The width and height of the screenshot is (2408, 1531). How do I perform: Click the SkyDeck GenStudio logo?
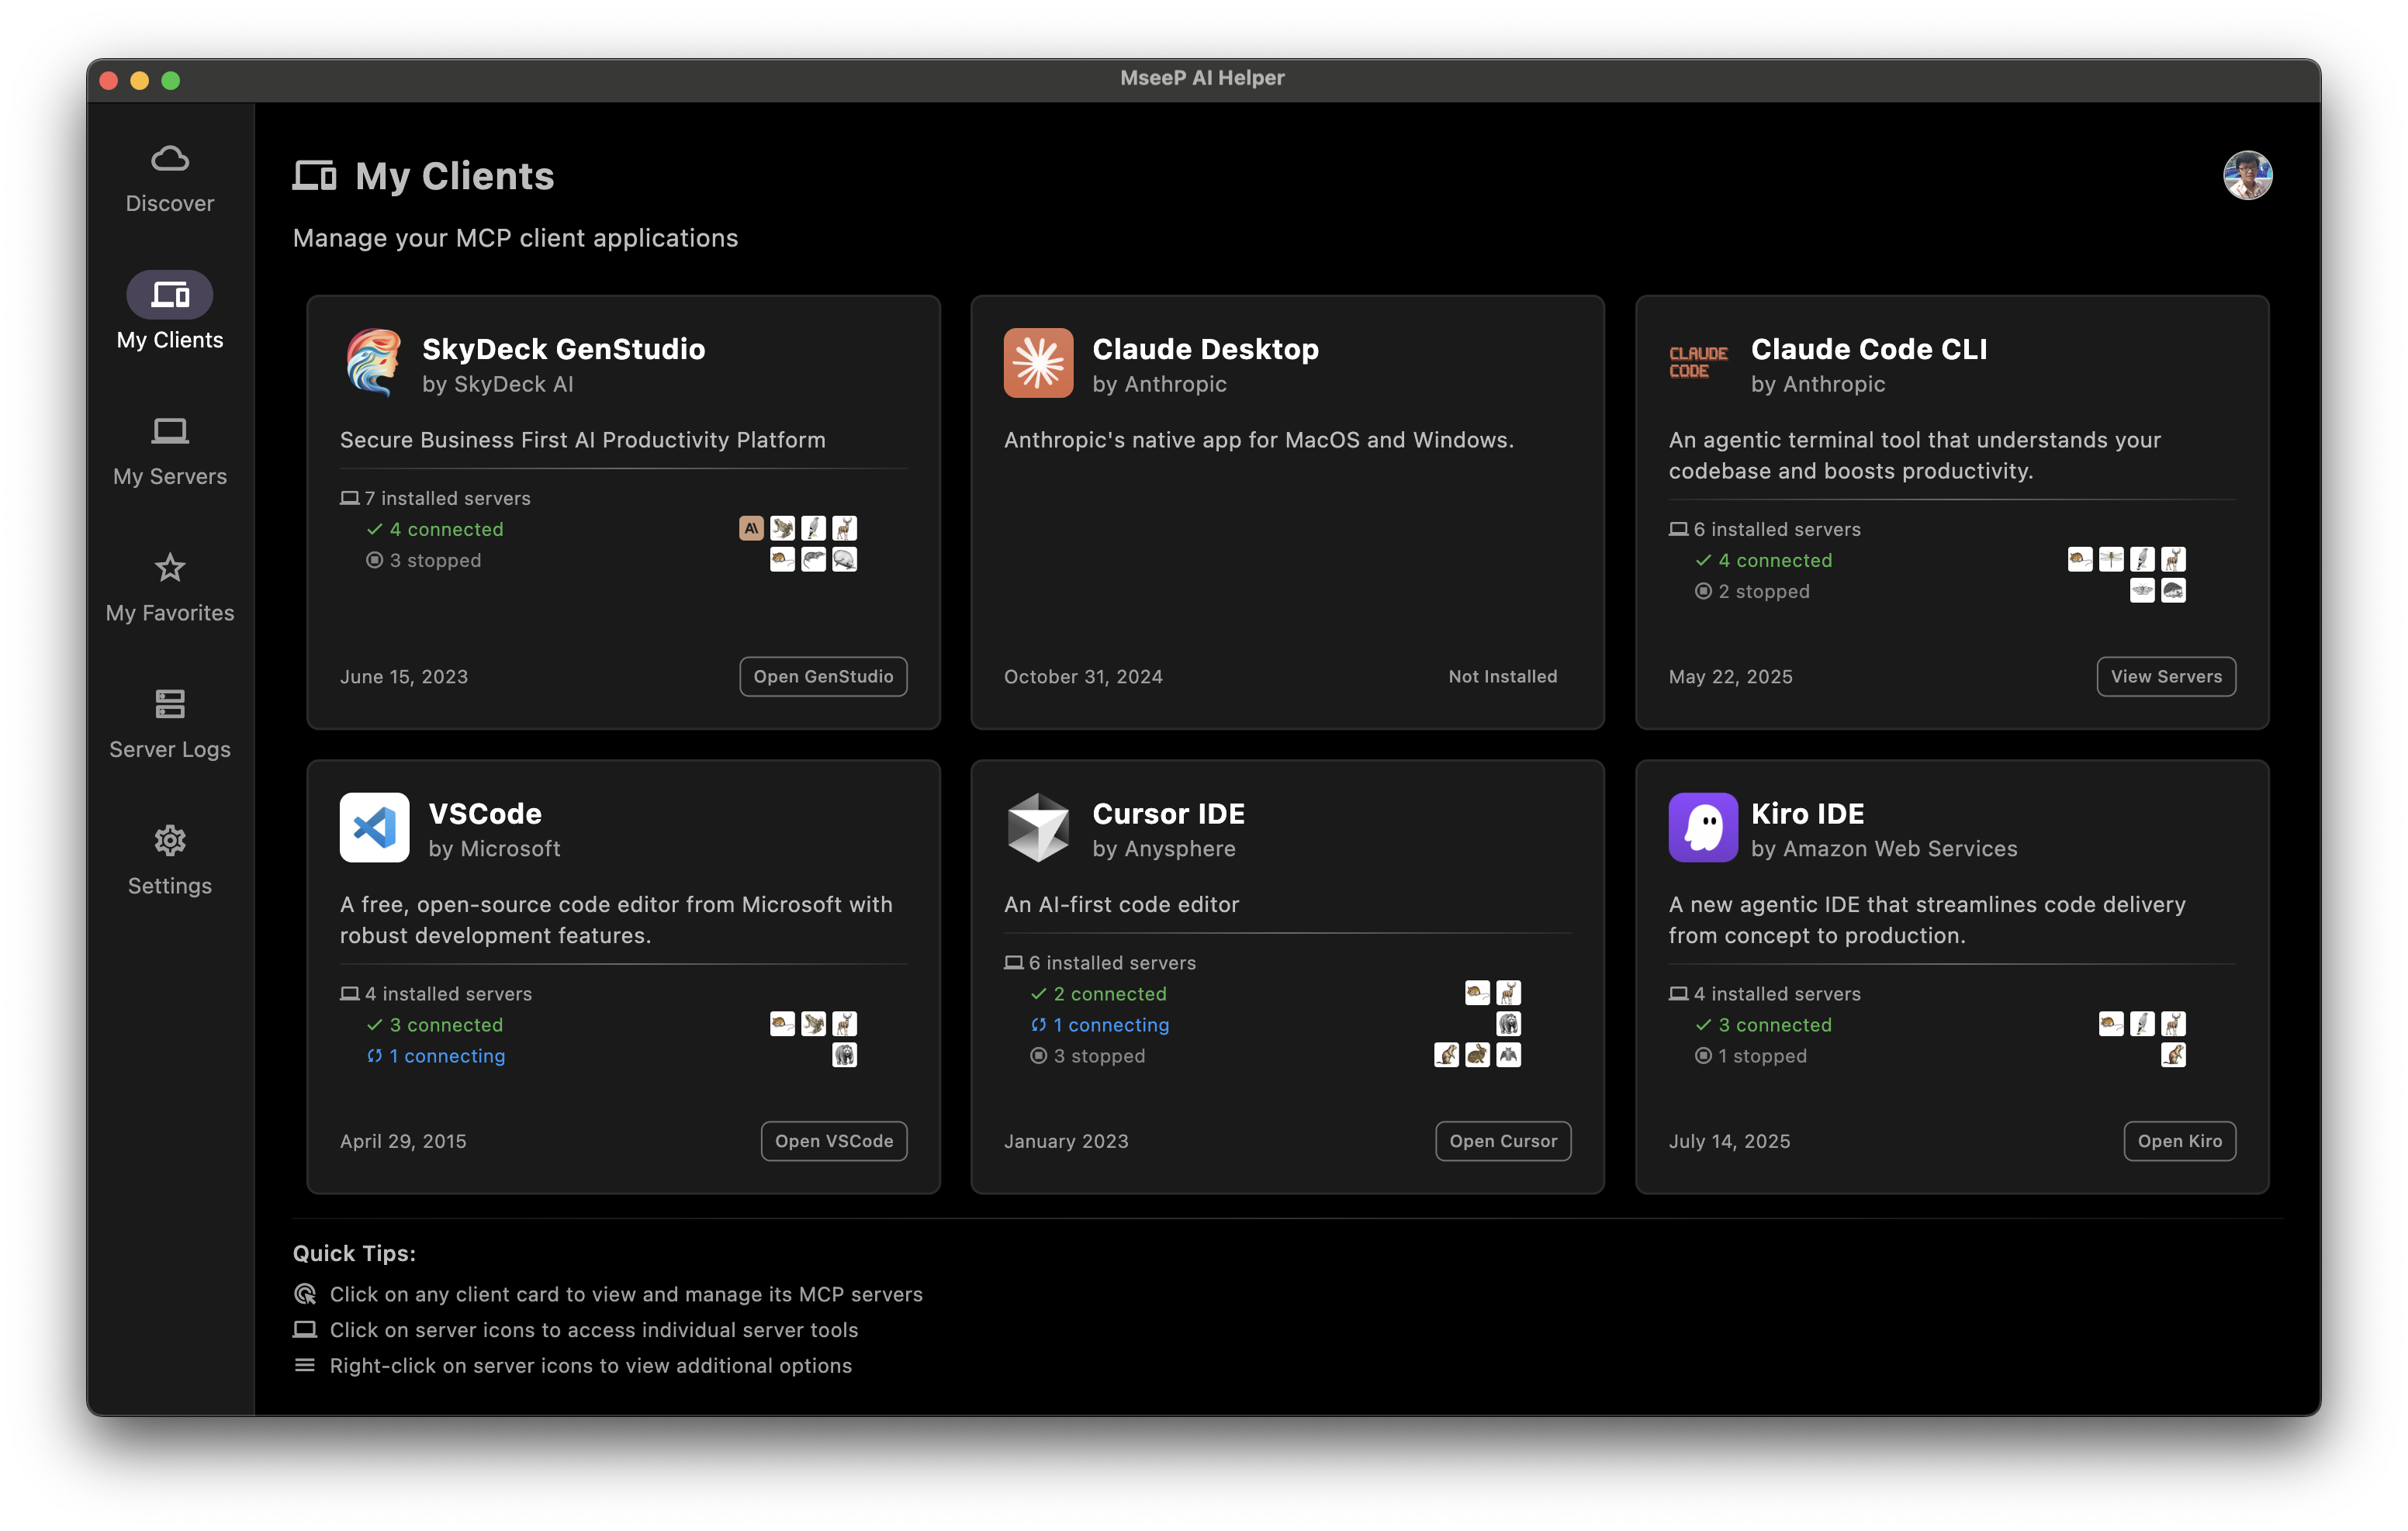tap(373, 363)
